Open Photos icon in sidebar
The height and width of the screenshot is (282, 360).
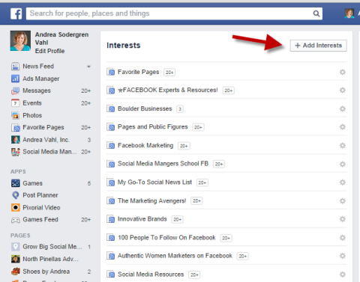[x=15, y=115]
